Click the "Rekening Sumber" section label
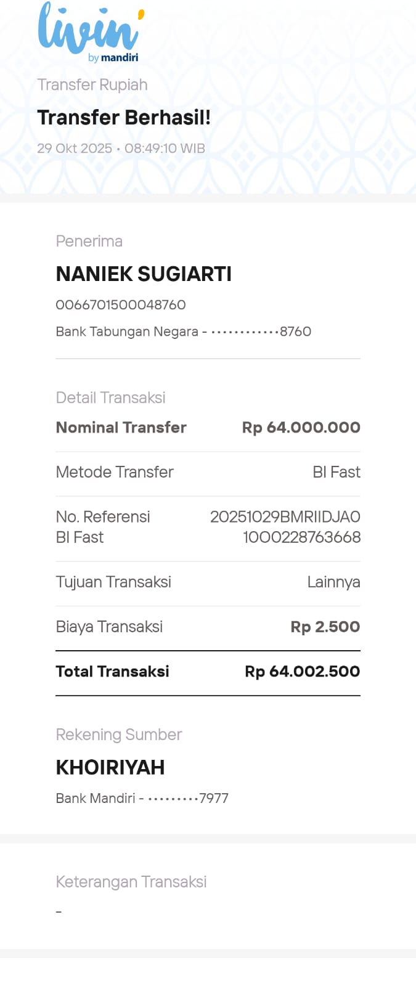Screen dimensions: 416x986 [x=119, y=735]
